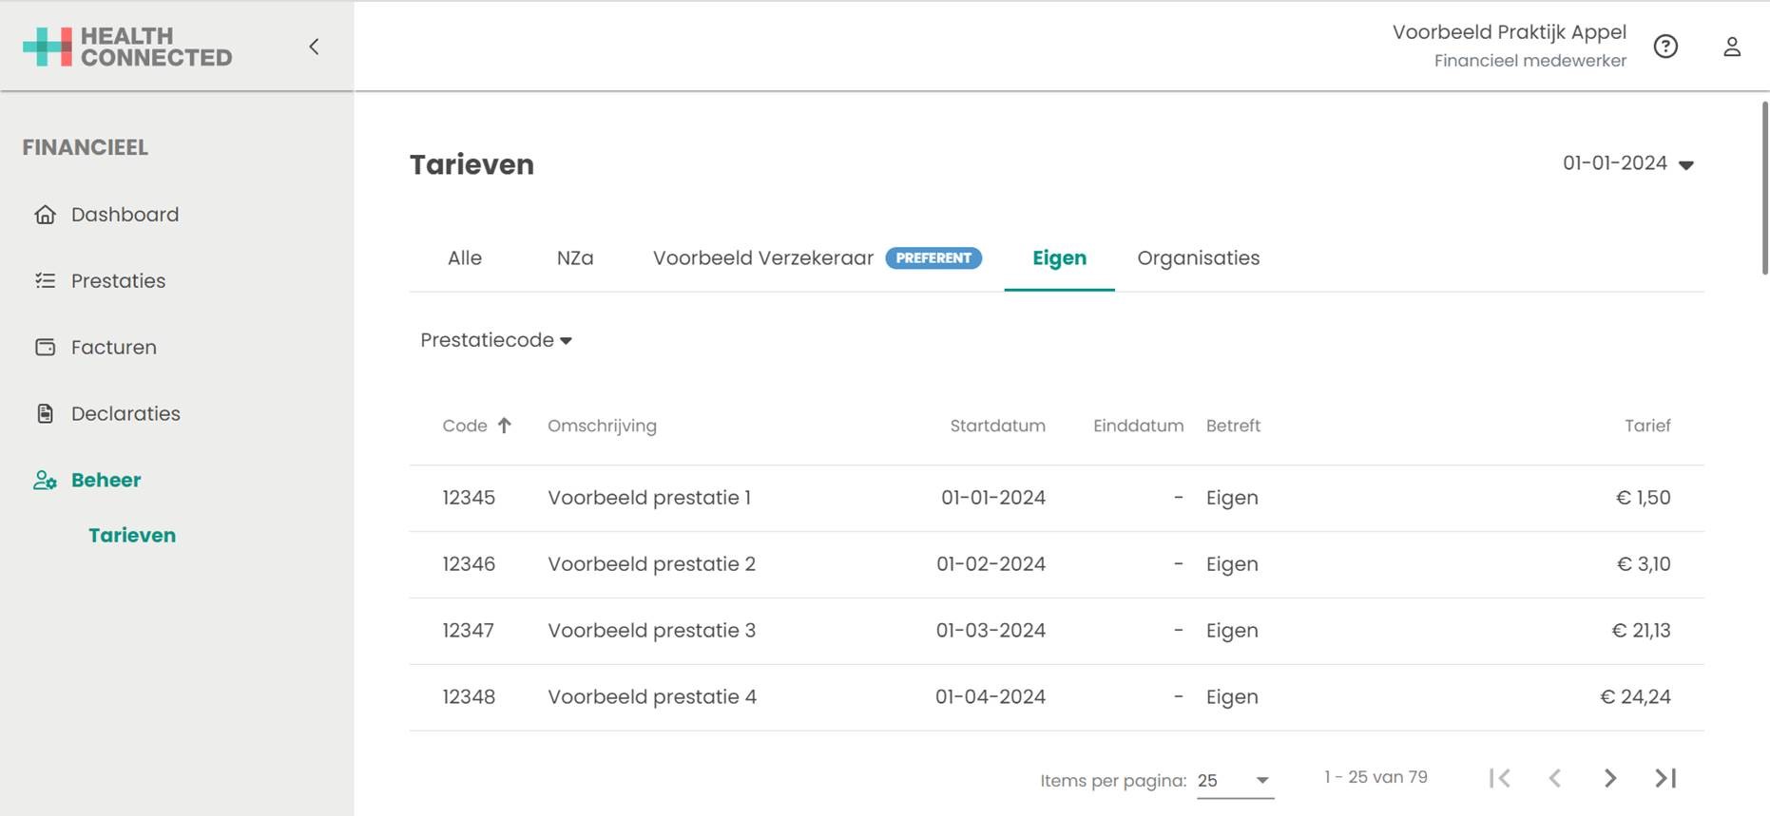Click the Facturen wallet icon

tap(45, 348)
